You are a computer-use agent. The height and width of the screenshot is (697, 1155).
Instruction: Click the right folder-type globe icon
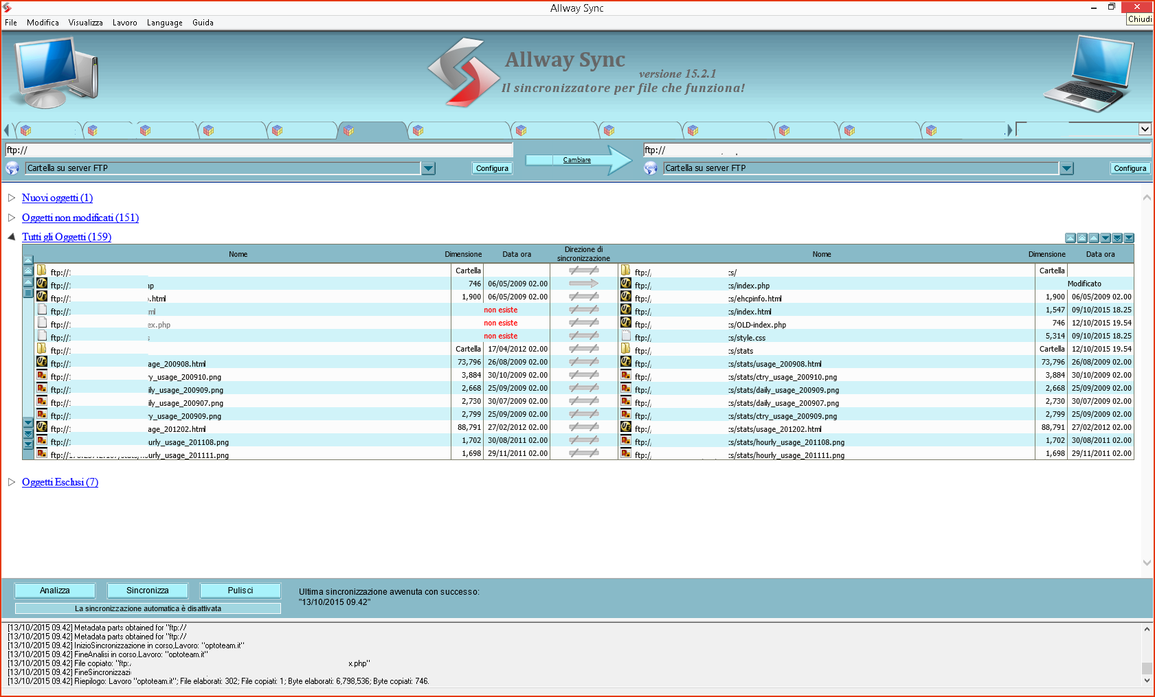(x=651, y=168)
